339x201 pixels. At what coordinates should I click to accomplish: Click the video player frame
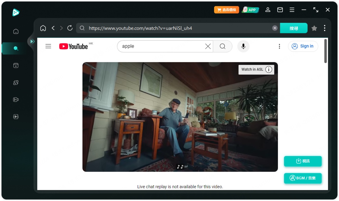pyautogui.click(x=180, y=117)
